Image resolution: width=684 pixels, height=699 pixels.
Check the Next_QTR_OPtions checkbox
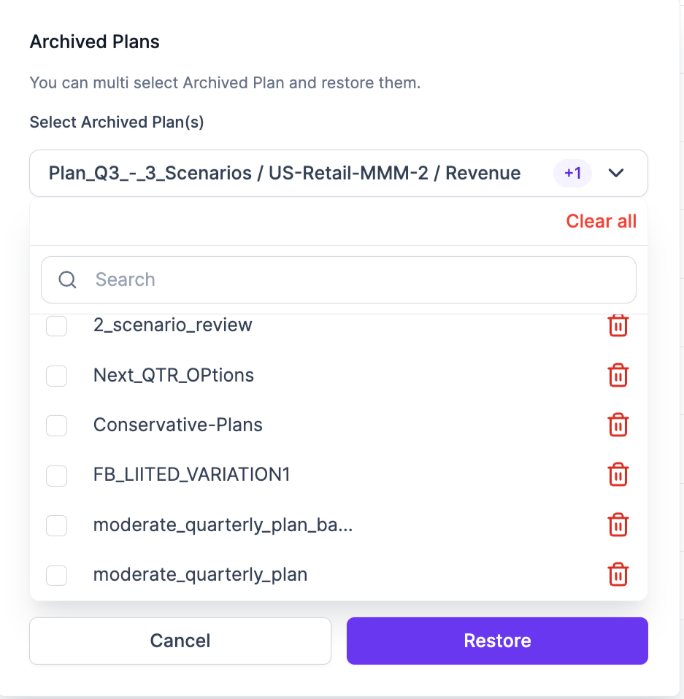pos(57,376)
